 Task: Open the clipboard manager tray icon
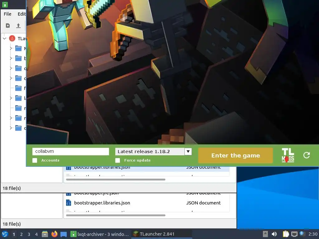pyautogui.click(x=286, y=234)
